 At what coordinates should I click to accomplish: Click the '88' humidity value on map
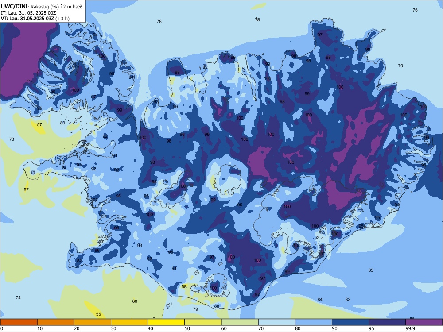pyautogui.click(x=217, y=306)
